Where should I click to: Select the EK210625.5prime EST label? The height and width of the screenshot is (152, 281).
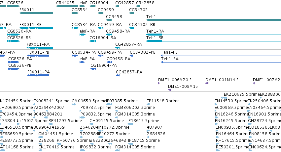[242, 94]
